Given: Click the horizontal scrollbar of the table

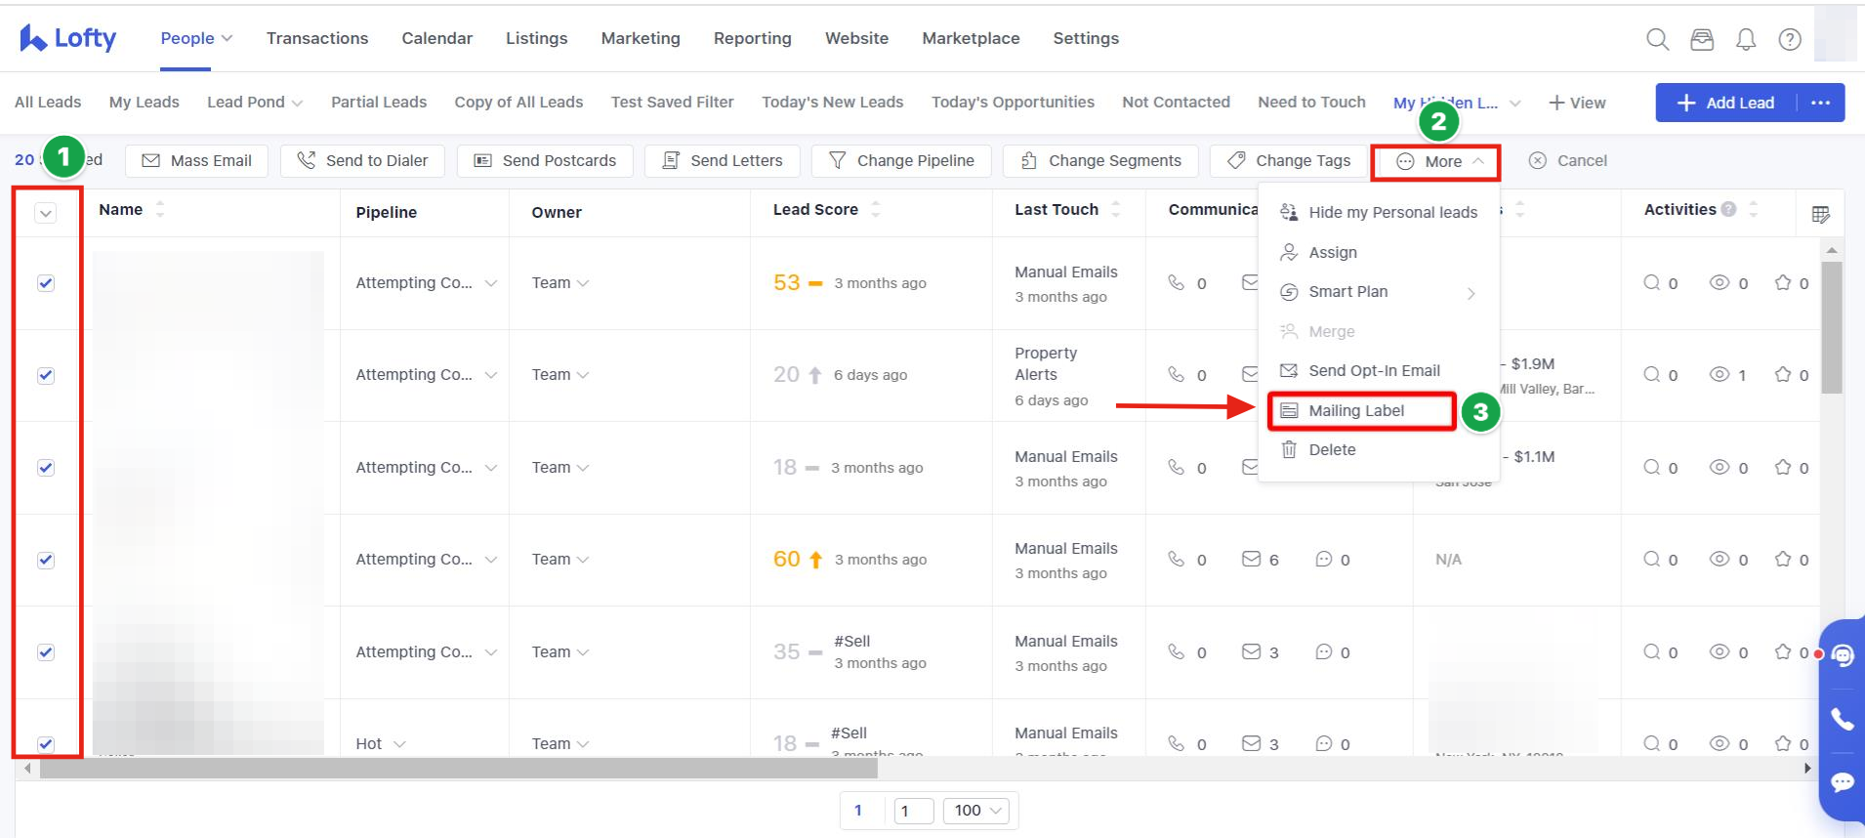Looking at the screenshot, I should click(459, 769).
